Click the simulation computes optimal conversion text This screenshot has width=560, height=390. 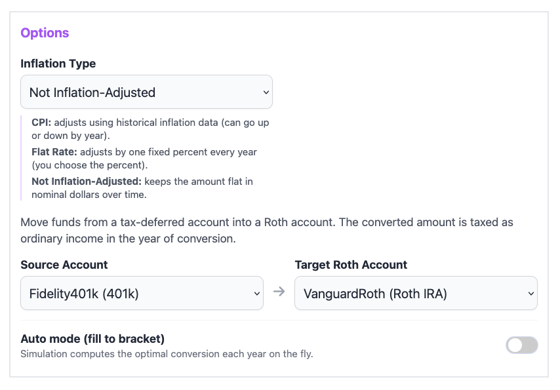pyautogui.click(x=167, y=354)
